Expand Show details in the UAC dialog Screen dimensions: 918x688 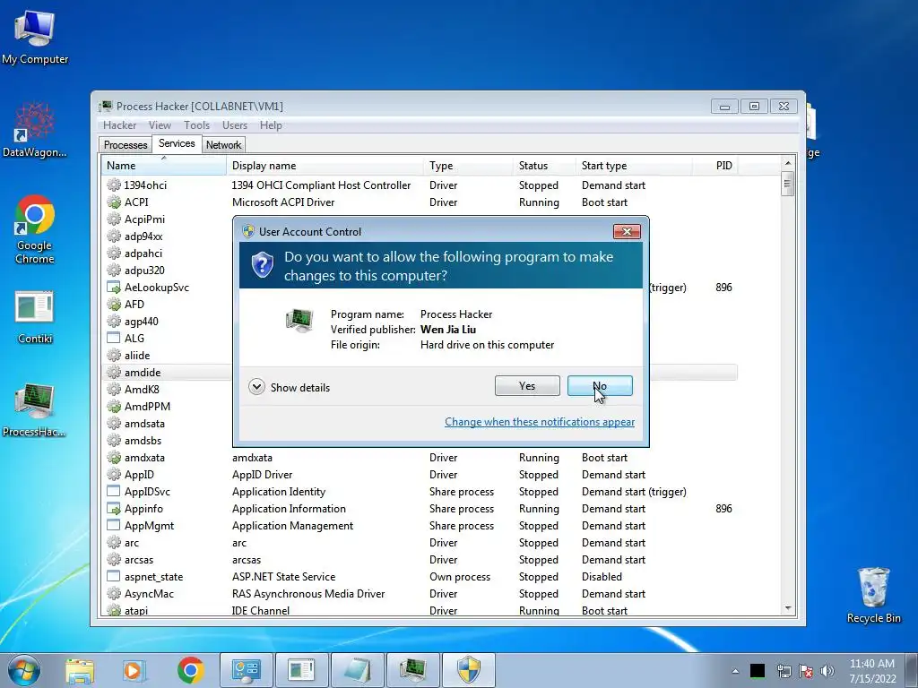290,387
